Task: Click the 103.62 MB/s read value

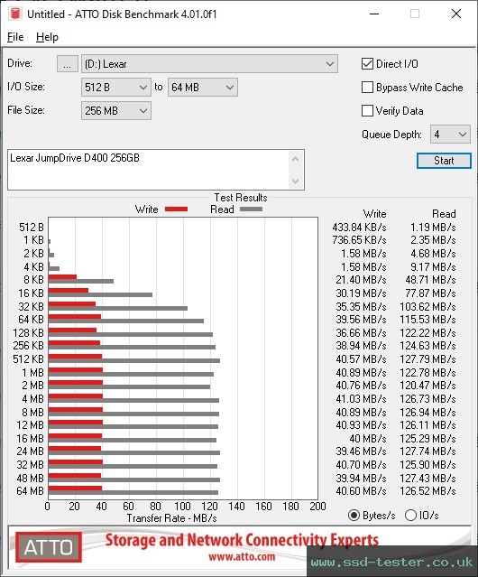Action: tap(428, 306)
